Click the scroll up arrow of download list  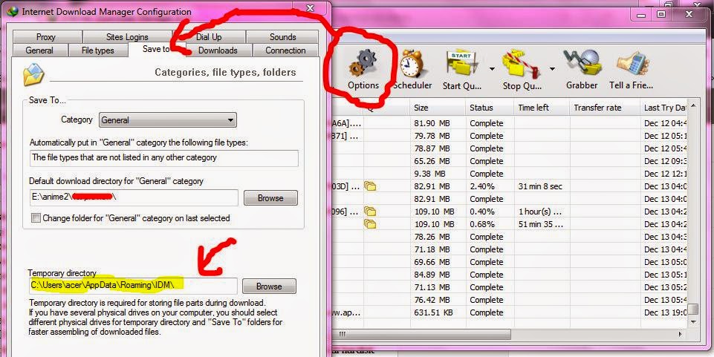pyautogui.click(x=692, y=106)
